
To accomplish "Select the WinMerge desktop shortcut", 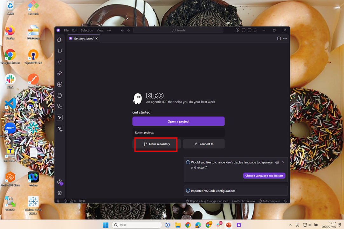I will (x=33, y=32).
